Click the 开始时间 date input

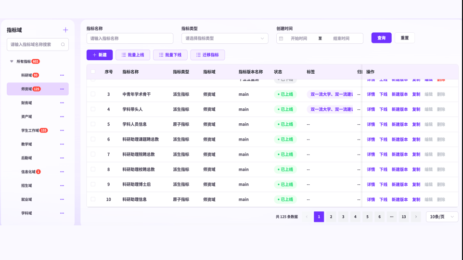point(299,39)
